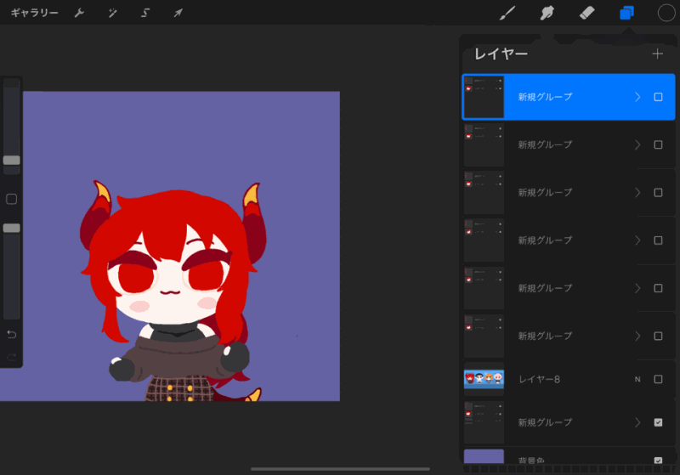The image size is (680, 475).
Task: Tap thumbnail of 新規グループ below レイヤー8
Action: pyautogui.click(x=484, y=422)
